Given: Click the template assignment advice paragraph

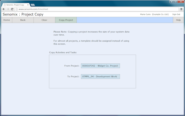Looking at the screenshot, I should pyautogui.click(x=91, y=42).
